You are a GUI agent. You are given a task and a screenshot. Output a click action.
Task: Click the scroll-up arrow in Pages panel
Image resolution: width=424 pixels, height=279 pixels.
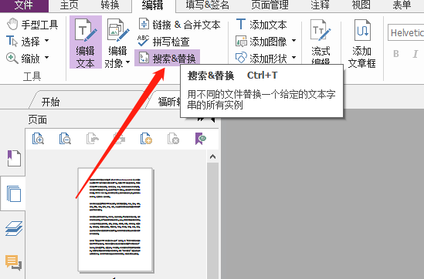(x=212, y=156)
